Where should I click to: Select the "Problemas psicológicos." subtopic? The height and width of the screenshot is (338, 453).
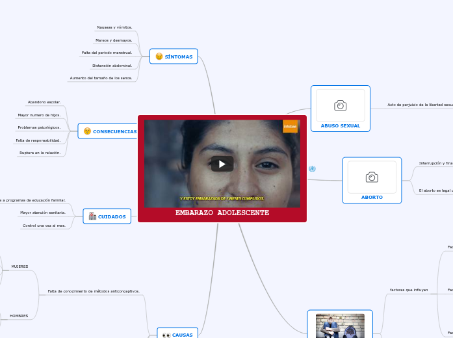click(x=39, y=127)
